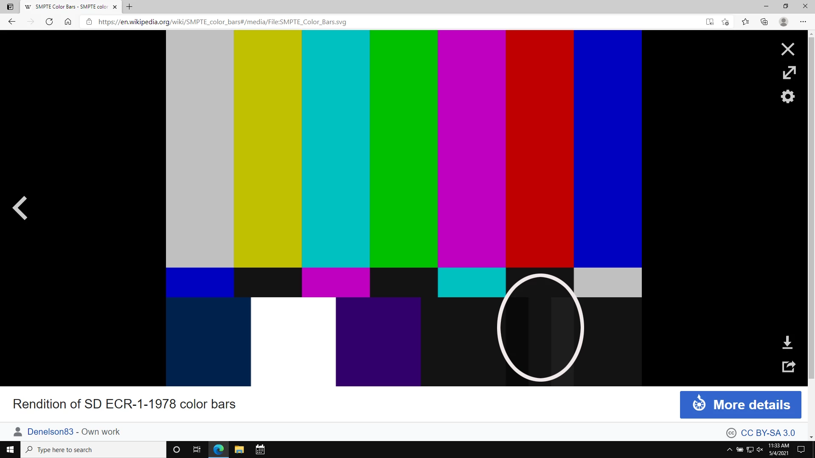The width and height of the screenshot is (815, 458).
Task: Open immersive reader icon in address bar
Action: [x=709, y=22]
